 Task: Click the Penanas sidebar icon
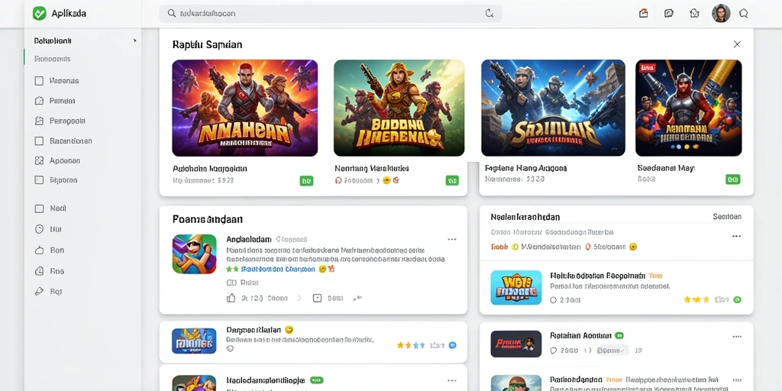pos(39,81)
